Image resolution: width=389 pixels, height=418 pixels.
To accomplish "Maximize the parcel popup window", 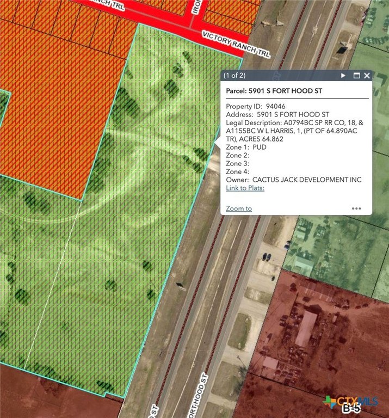I will [x=357, y=76].
